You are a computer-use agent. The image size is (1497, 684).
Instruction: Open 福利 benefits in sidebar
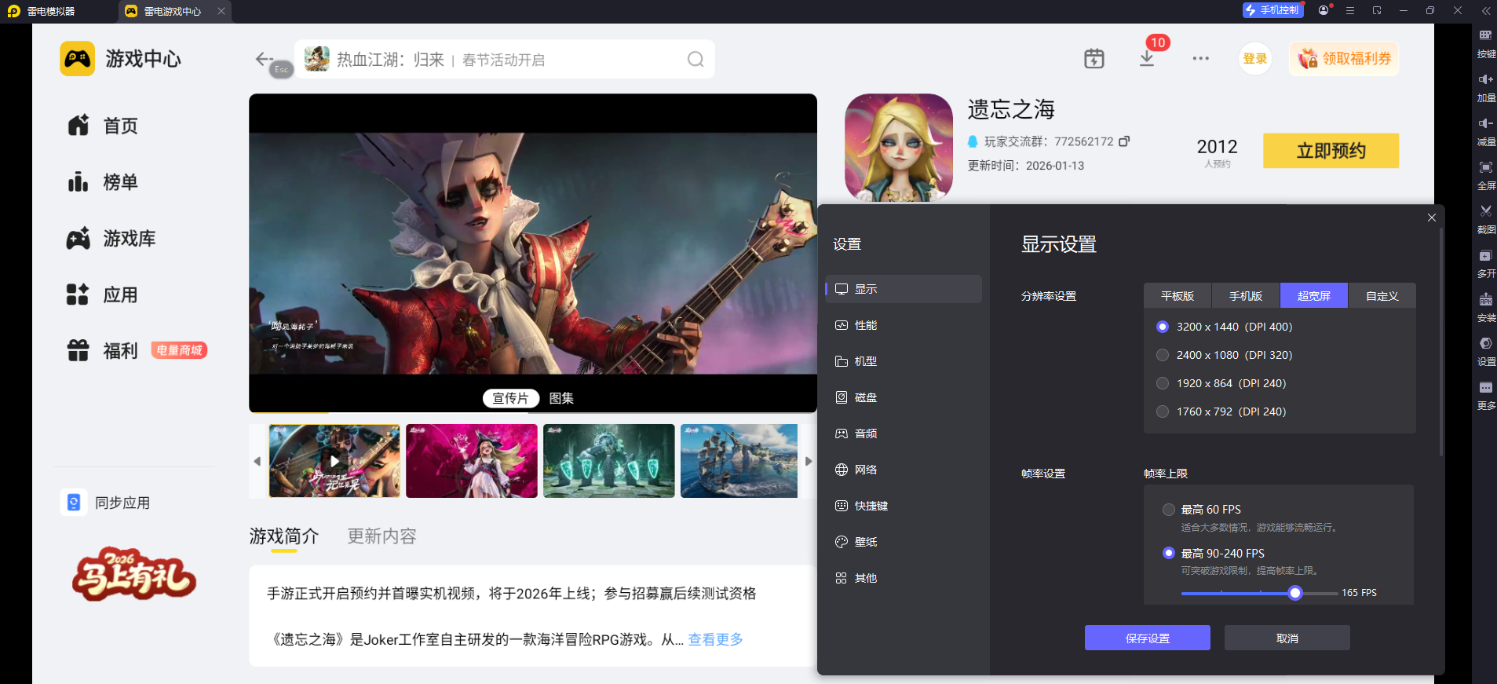click(x=102, y=351)
